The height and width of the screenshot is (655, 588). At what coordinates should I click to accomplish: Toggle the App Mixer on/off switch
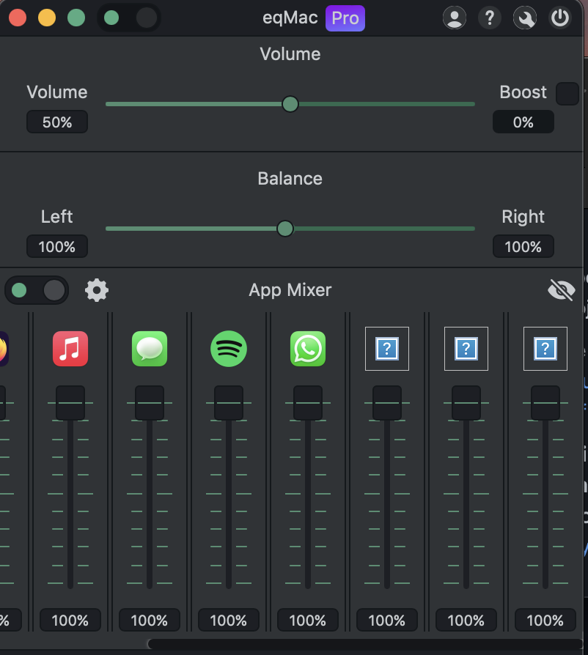pyautogui.click(x=37, y=290)
